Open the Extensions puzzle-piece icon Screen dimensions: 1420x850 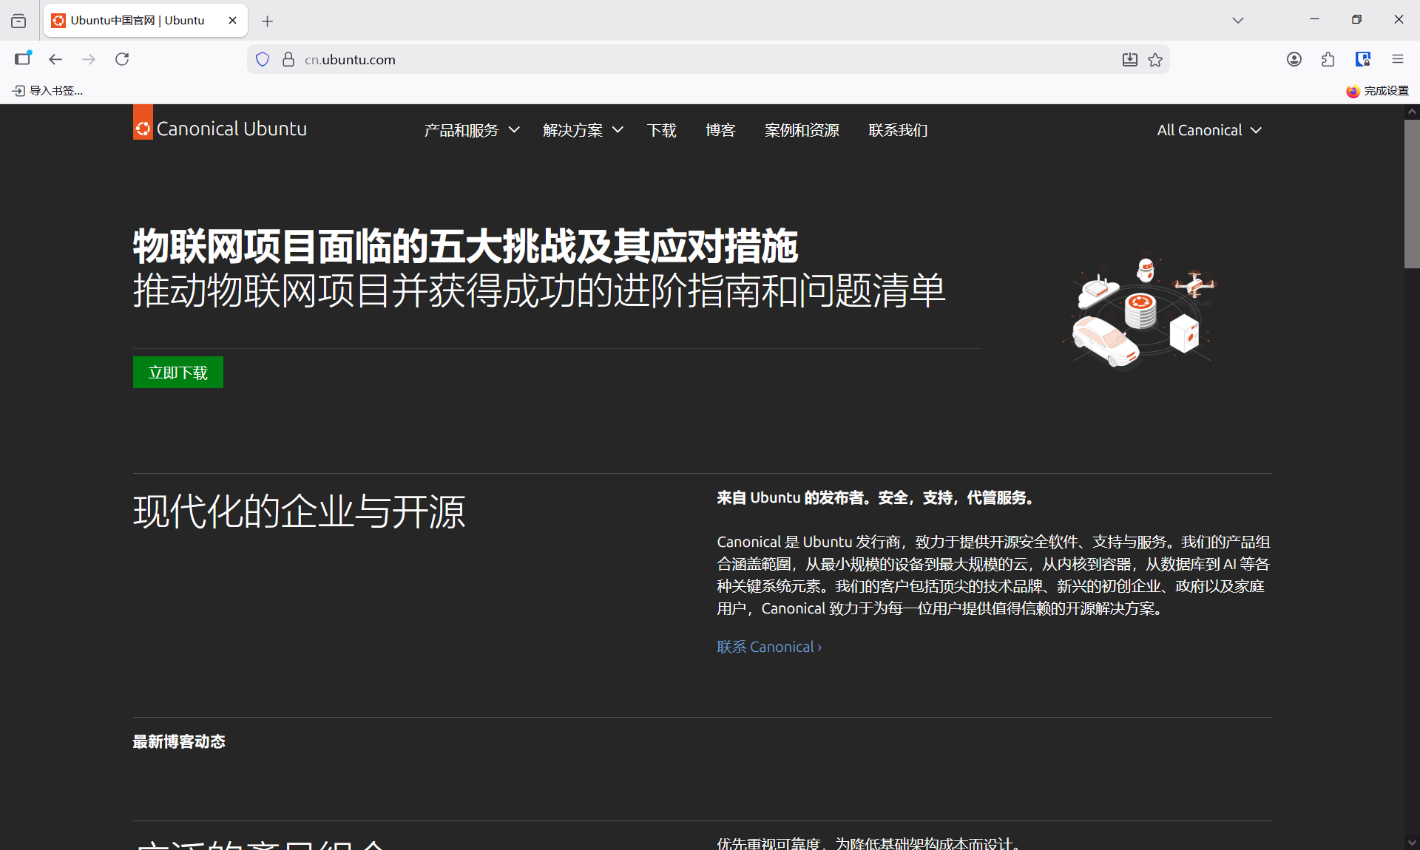click(x=1328, y=59)
